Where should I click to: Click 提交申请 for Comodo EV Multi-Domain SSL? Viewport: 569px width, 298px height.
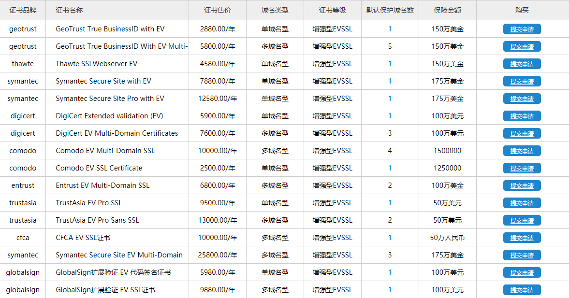pyautogui.click(x=522, y=151)
